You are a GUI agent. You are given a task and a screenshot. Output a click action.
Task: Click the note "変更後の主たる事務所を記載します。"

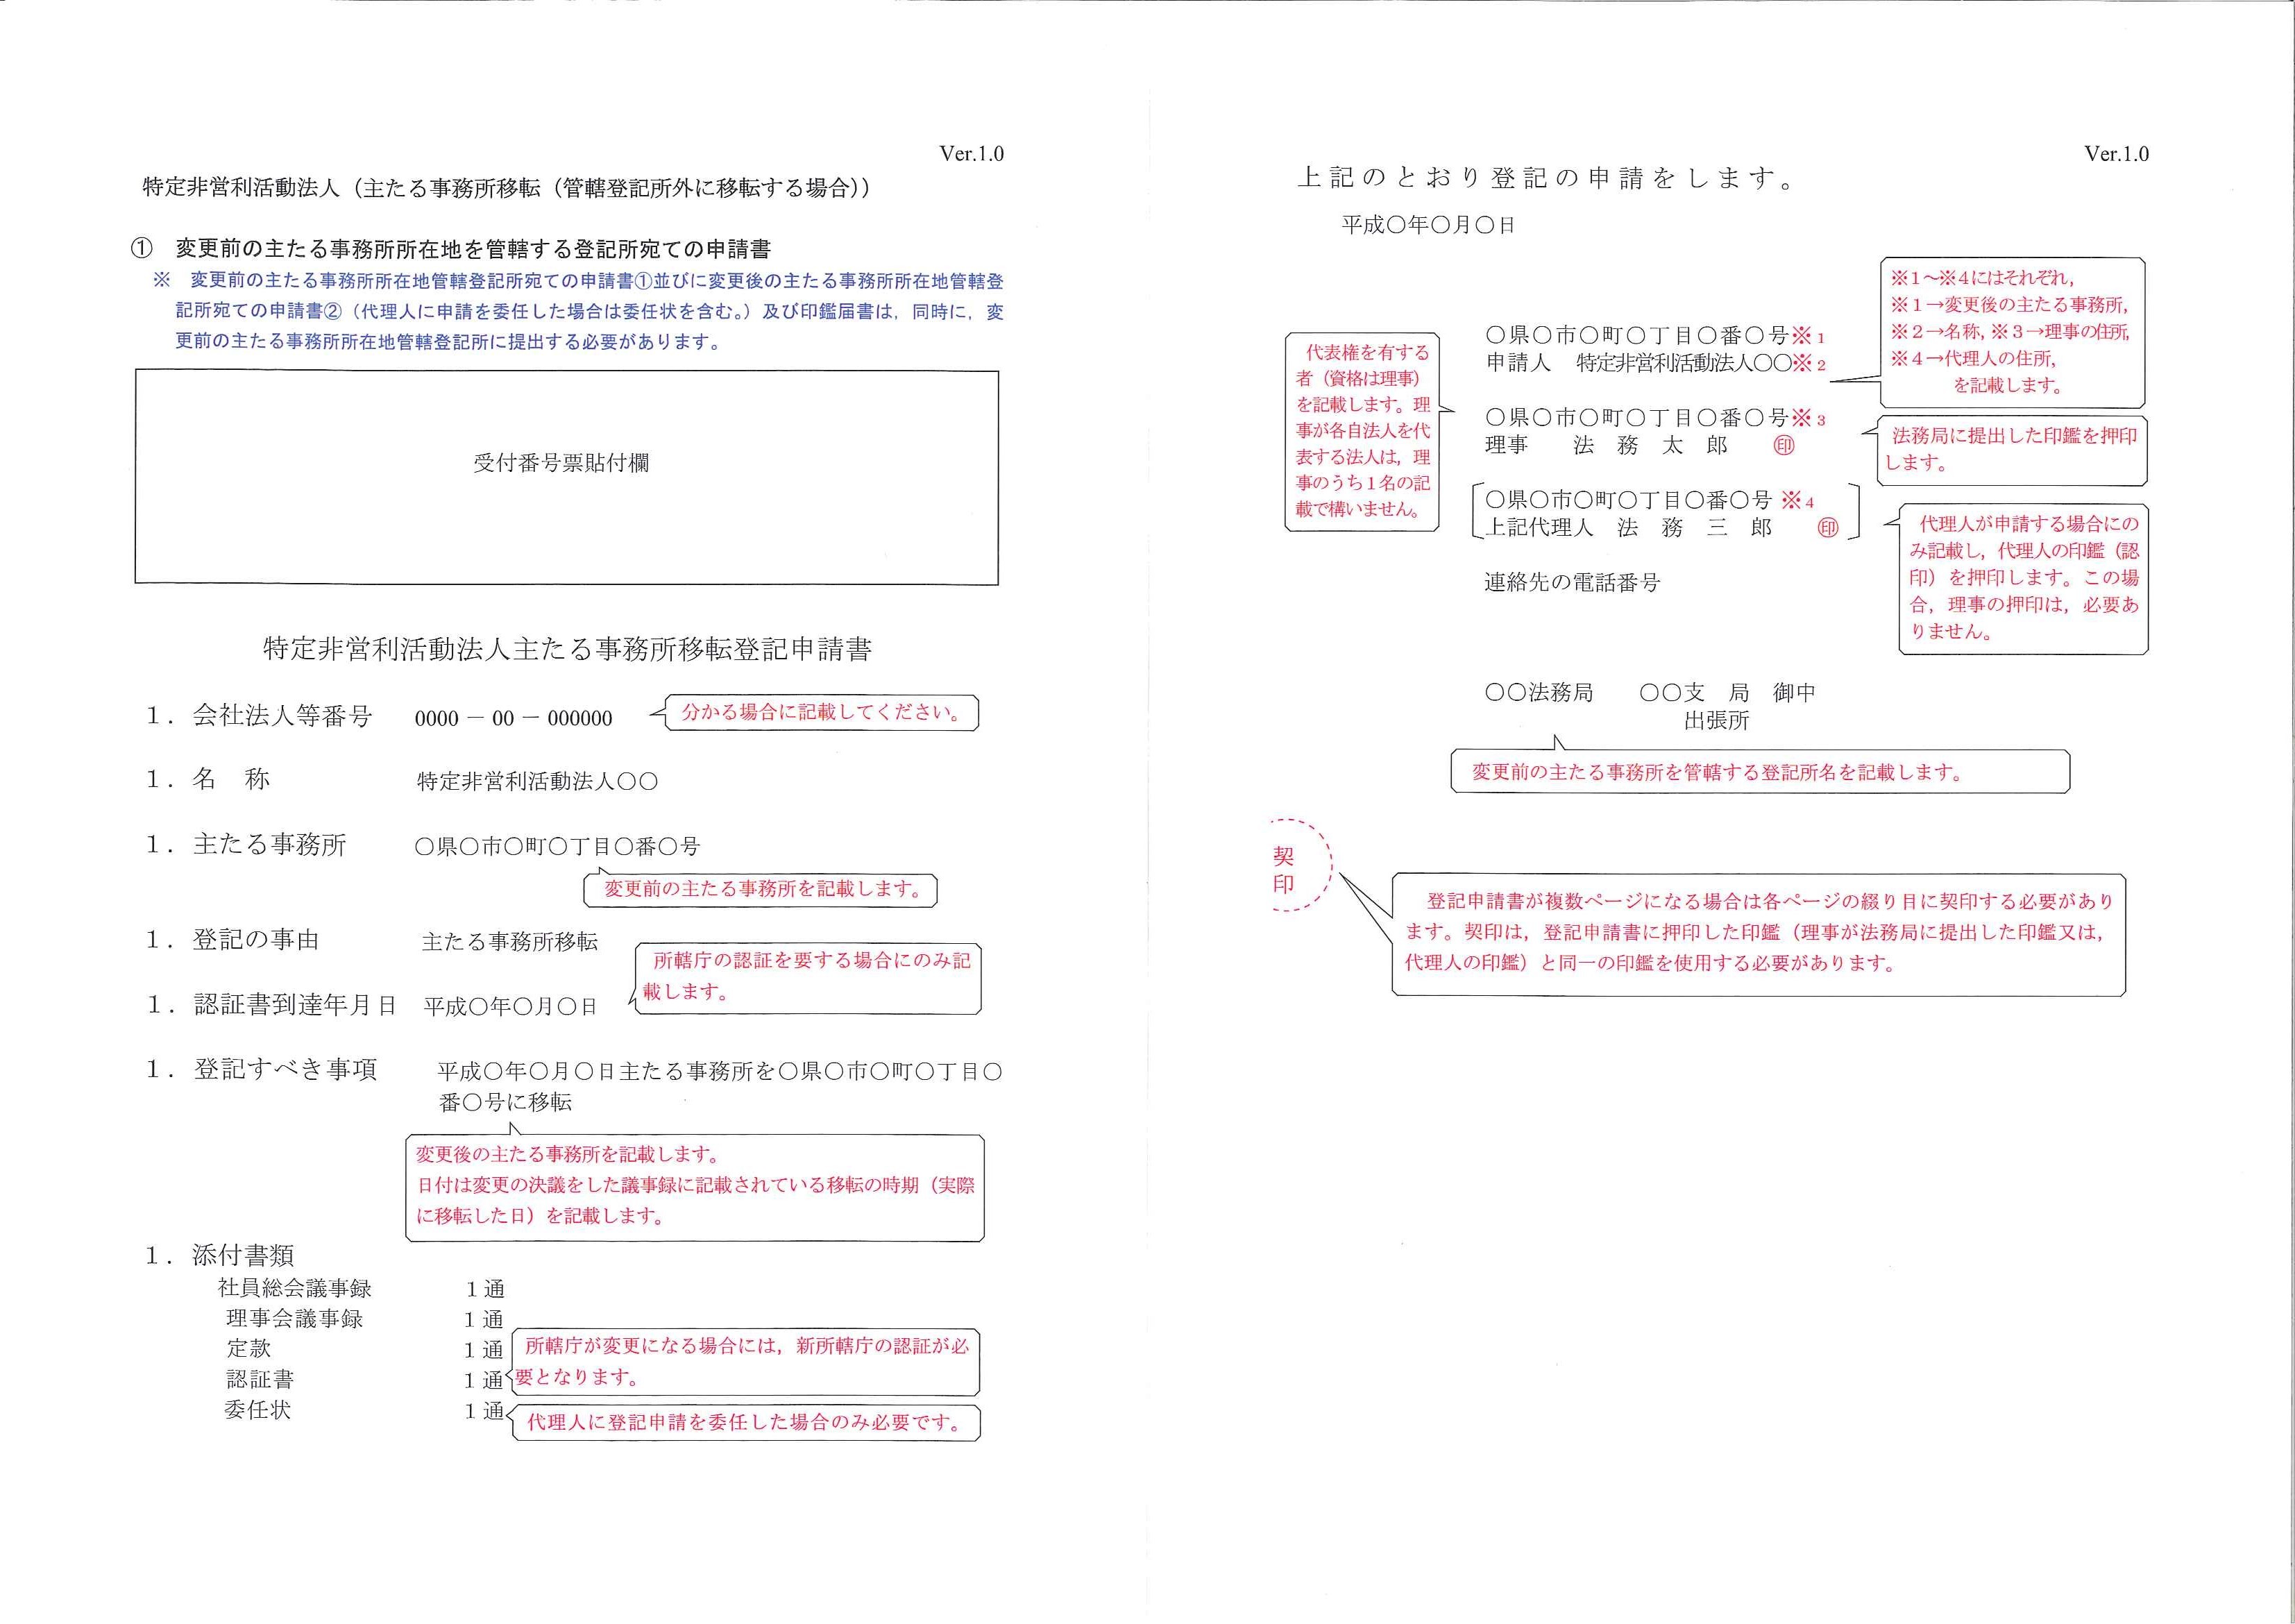[x=568, y=1154]
